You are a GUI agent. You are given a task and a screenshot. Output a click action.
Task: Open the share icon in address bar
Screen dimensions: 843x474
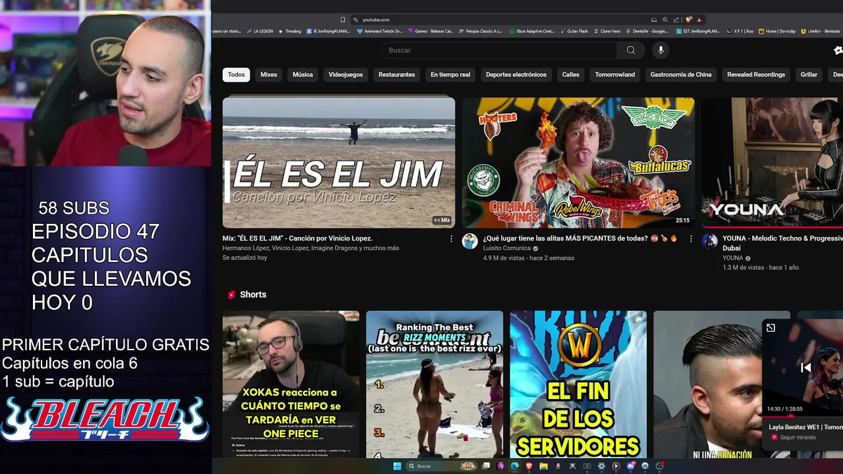(x=676, y=20)
